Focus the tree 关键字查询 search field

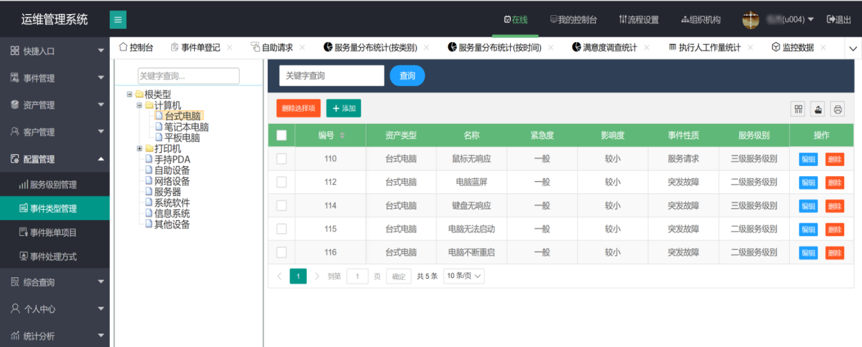click(x=189, y=76)
